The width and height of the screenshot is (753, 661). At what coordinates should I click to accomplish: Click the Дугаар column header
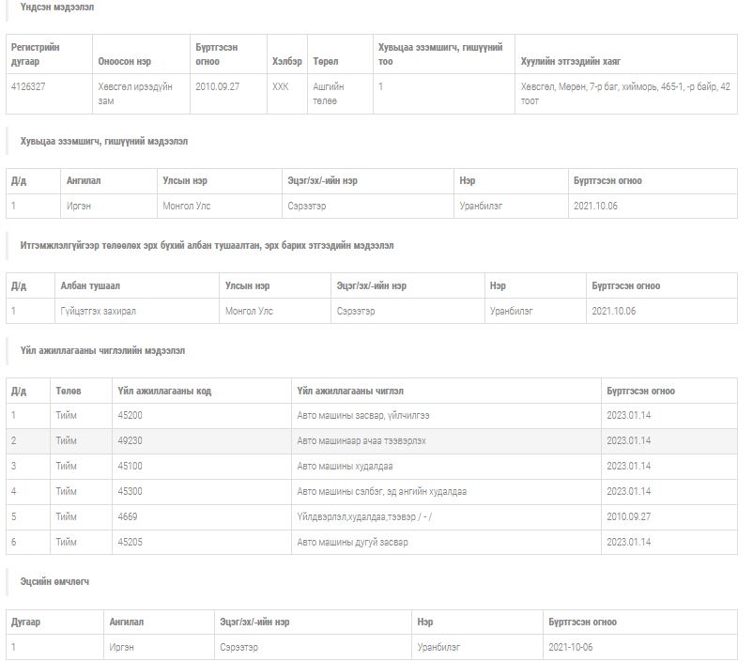(25, 622)
